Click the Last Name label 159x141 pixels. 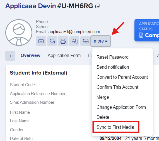click(20, 121)
